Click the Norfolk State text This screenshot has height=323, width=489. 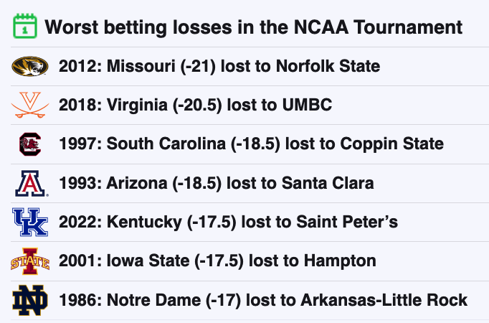pyautogui.click(x=328, y=66)
